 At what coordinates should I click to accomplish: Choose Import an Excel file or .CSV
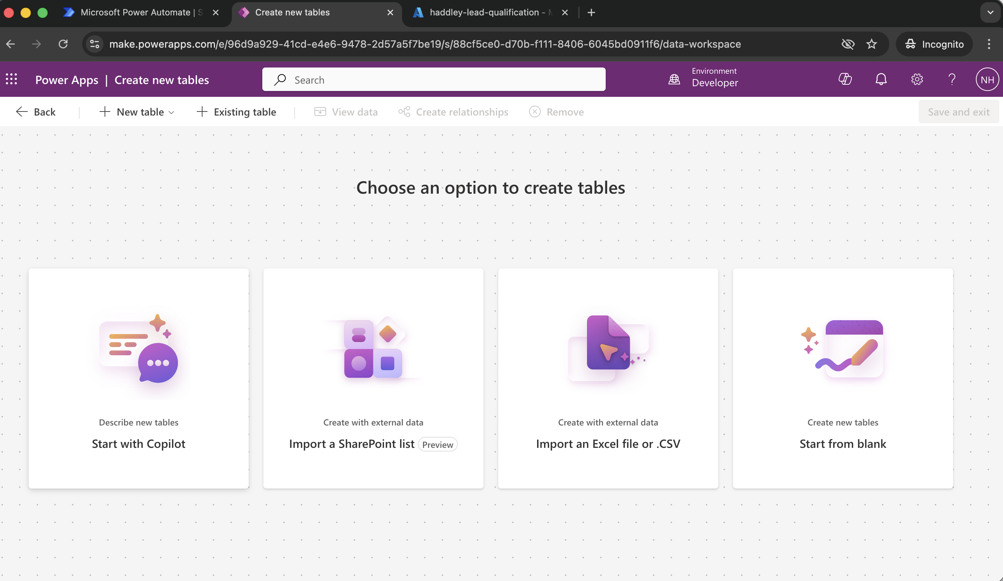pos(608,378)
